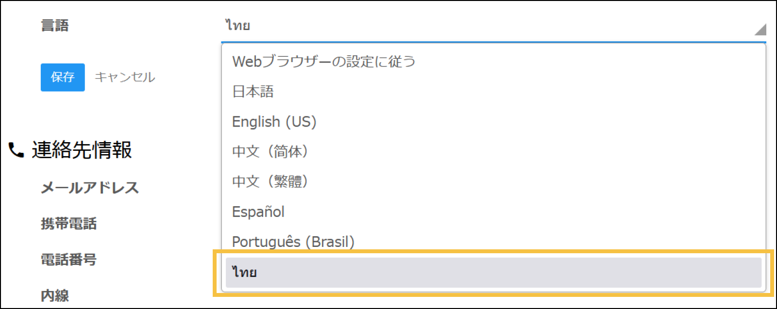The image size is (777, 309).
Task: Select Webブラウザーの設定に従う option
Action: [x=324, y=62]
